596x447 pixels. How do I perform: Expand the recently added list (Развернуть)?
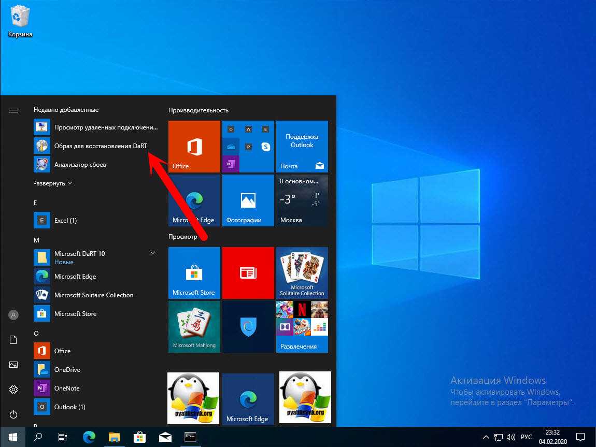[x=53, y=183]
